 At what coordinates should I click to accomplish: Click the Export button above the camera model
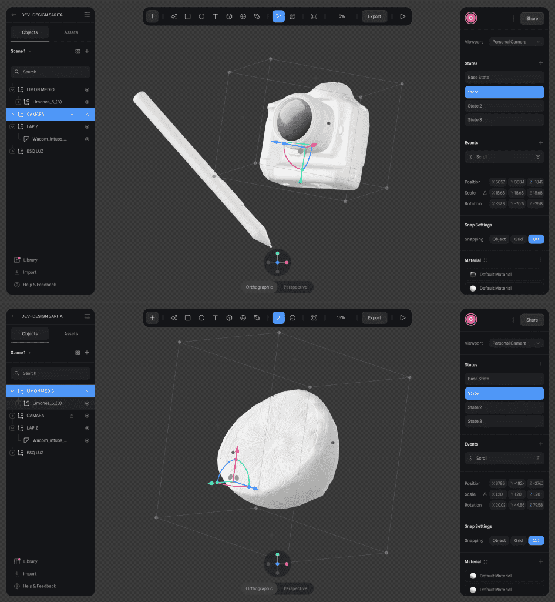point(374,16)
